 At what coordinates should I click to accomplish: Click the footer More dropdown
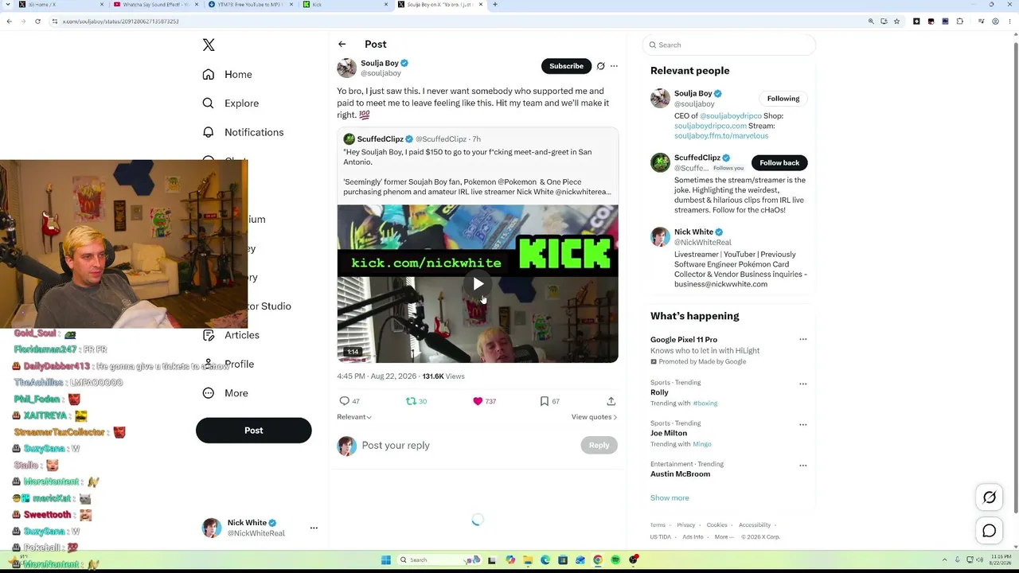724,537
